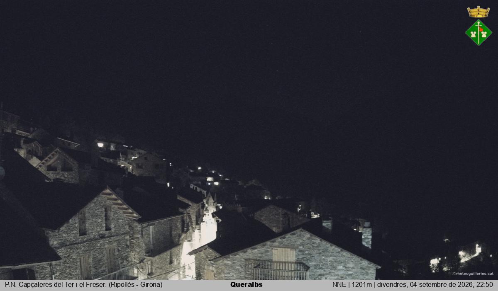Open the meteoguilleries.cat watermark link

click(475, 274)
